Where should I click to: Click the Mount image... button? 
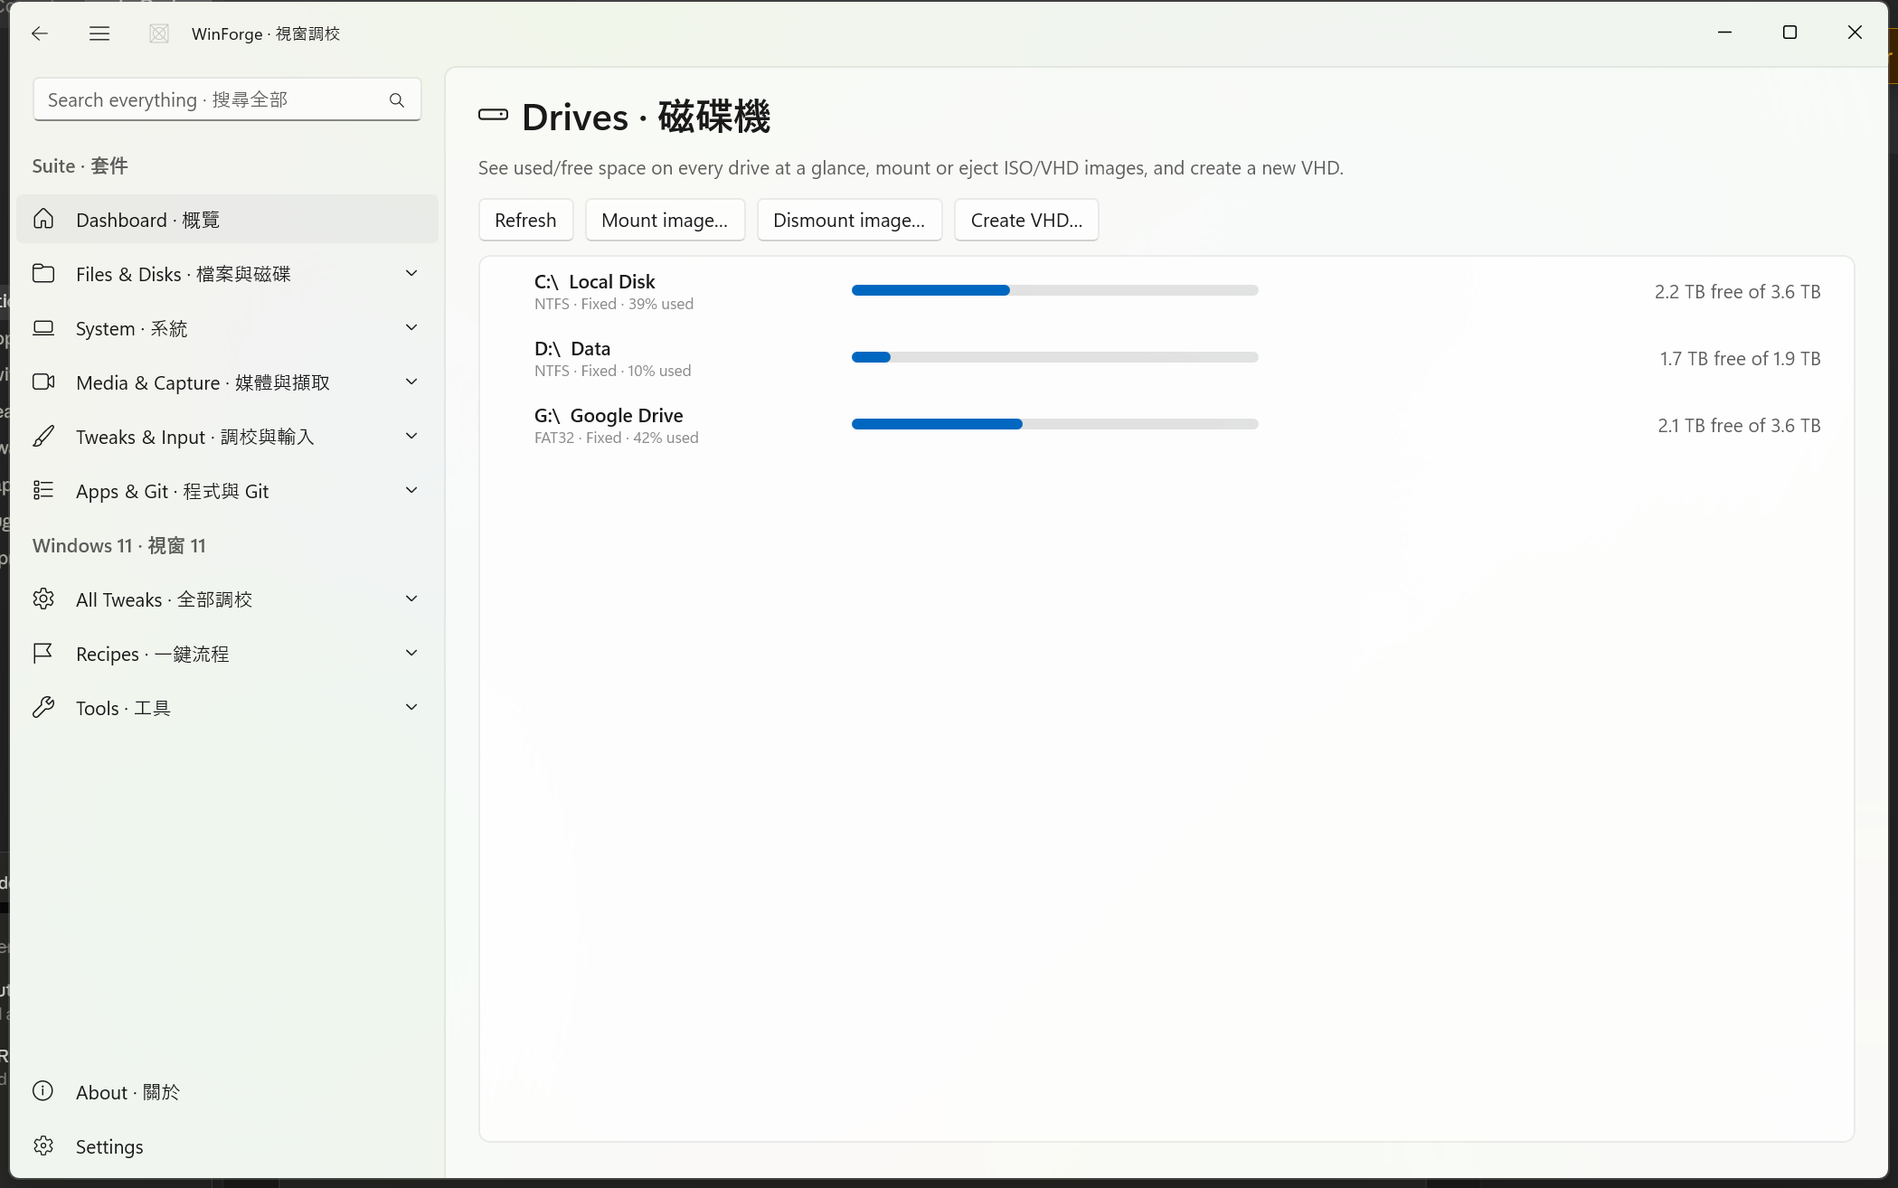[x=665, y=220]
